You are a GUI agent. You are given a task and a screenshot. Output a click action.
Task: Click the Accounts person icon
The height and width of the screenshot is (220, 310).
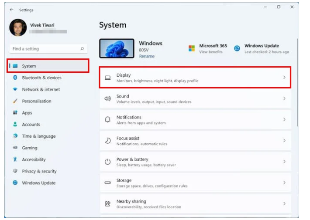click(15, 124)
